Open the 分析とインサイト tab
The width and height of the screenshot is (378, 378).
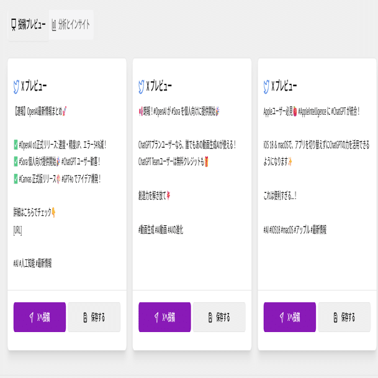click(71, 25)
